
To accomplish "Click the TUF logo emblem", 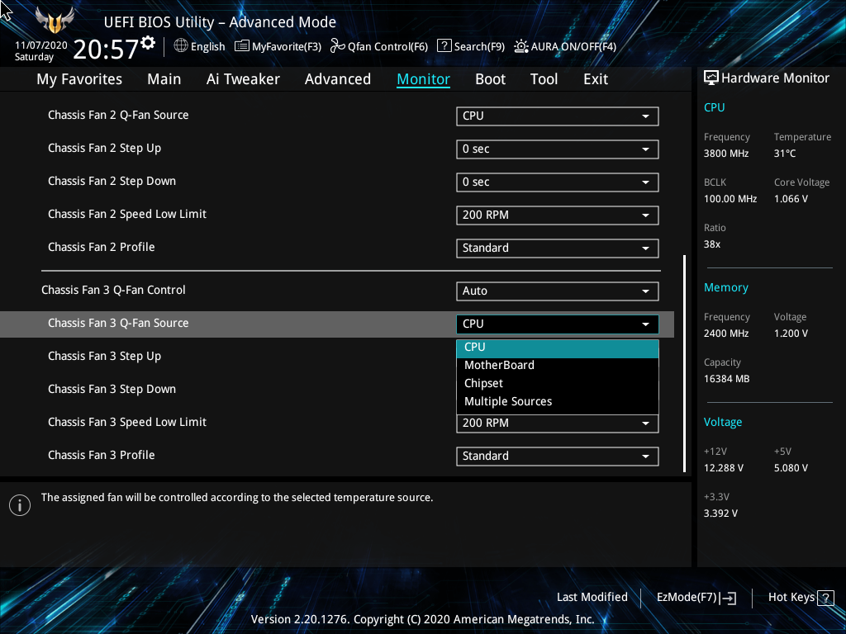I will [54, 21].
